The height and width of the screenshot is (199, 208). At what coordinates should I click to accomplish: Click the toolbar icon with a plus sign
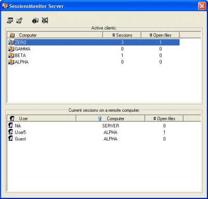(20, 21)
